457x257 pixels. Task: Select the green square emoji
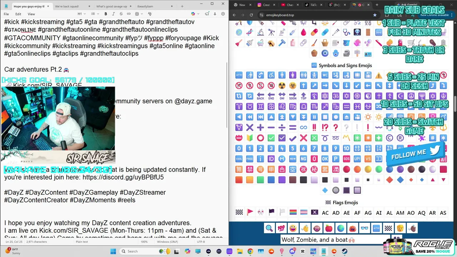click(260, 180)
